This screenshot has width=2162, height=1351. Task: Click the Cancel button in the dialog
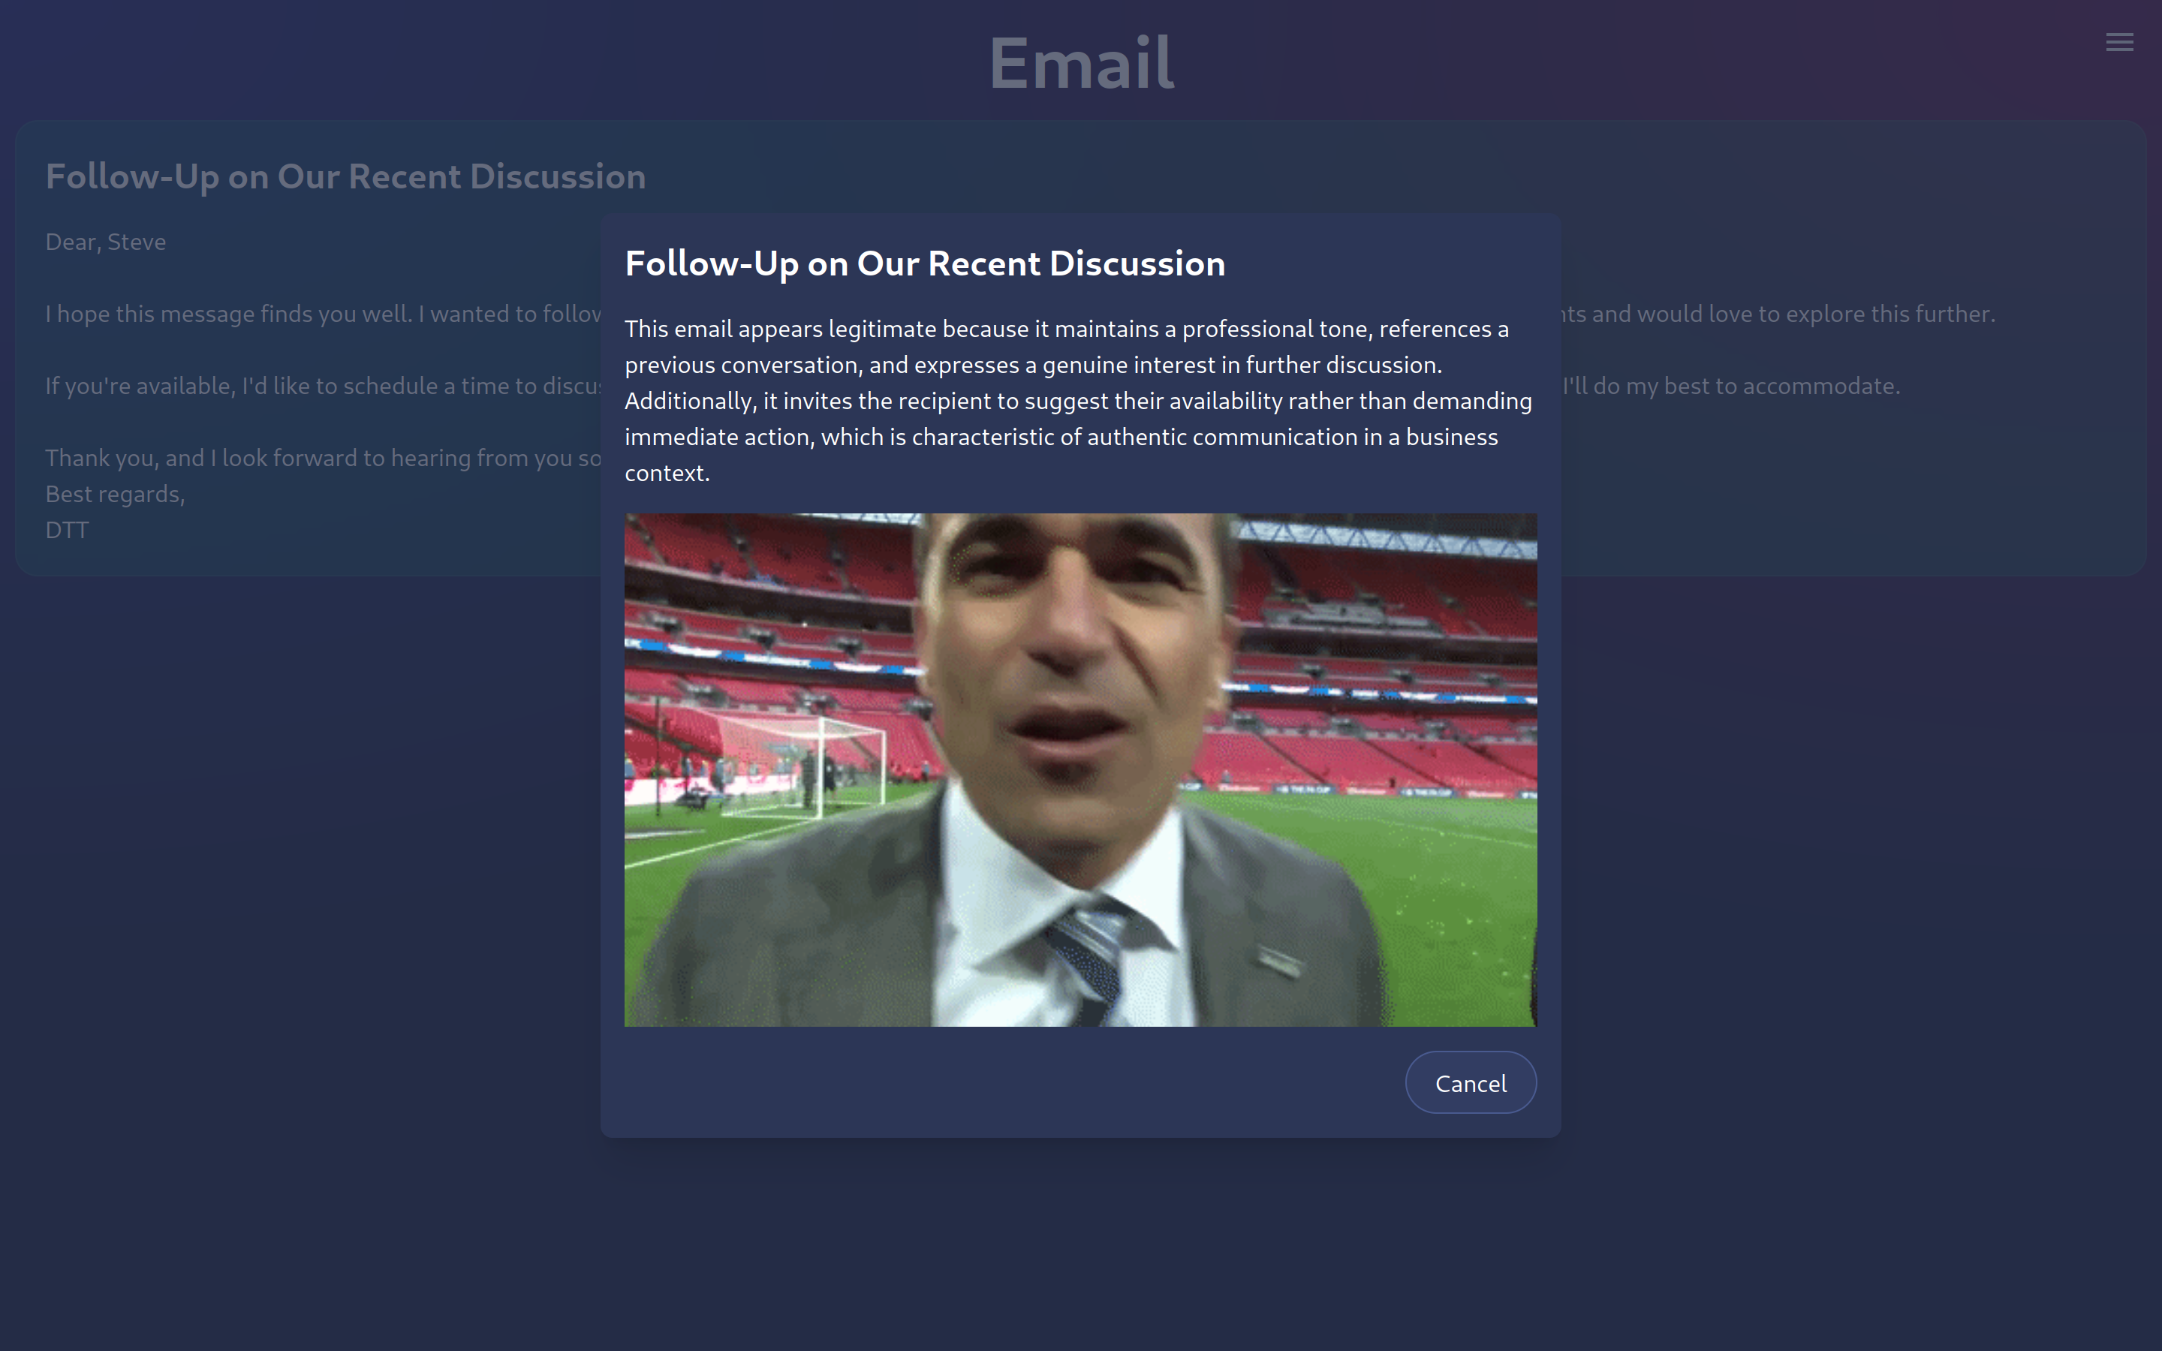point(1470,1083)
